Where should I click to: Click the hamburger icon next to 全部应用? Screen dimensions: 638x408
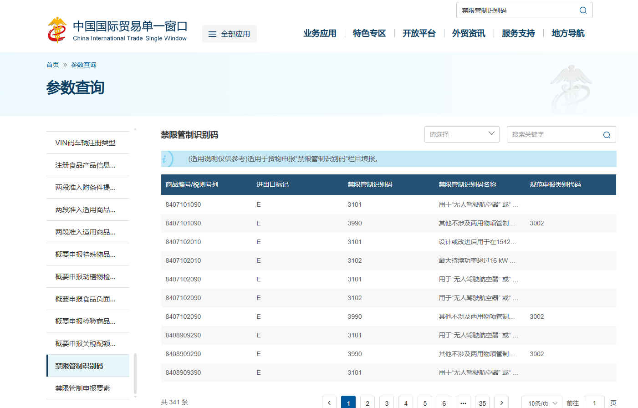(x=212, y=34)
